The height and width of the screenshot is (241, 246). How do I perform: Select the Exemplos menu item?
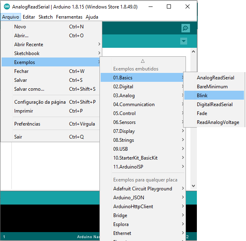(50, 62)
